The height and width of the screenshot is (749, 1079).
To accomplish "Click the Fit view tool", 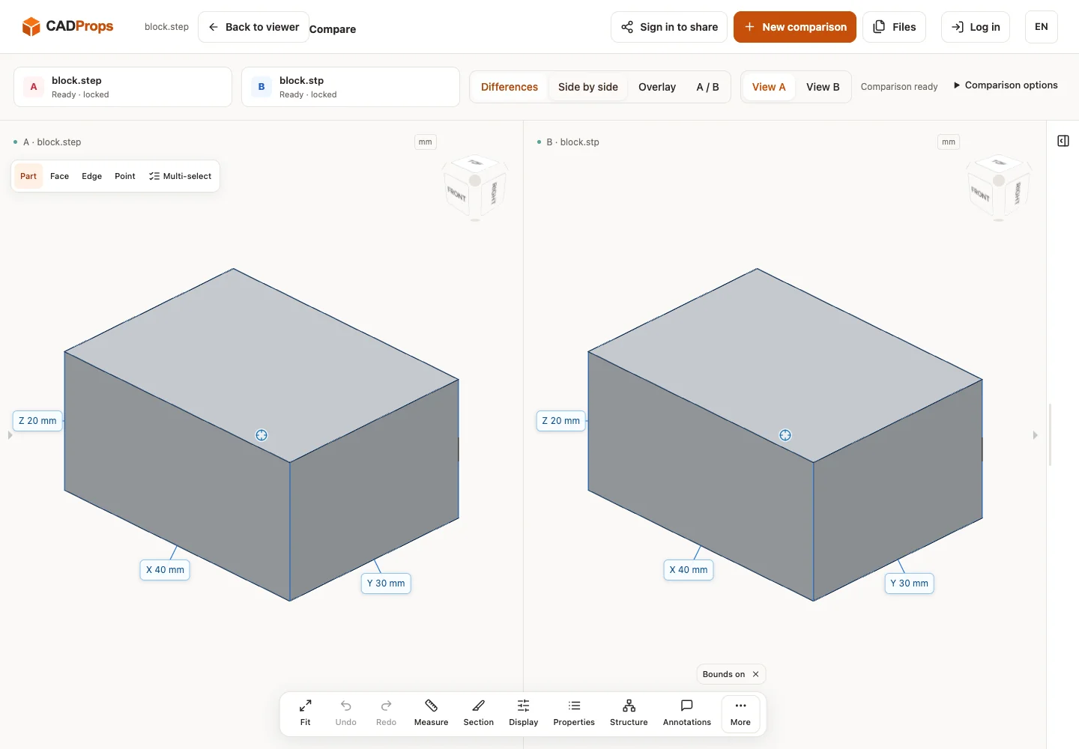I will point(305,713).
